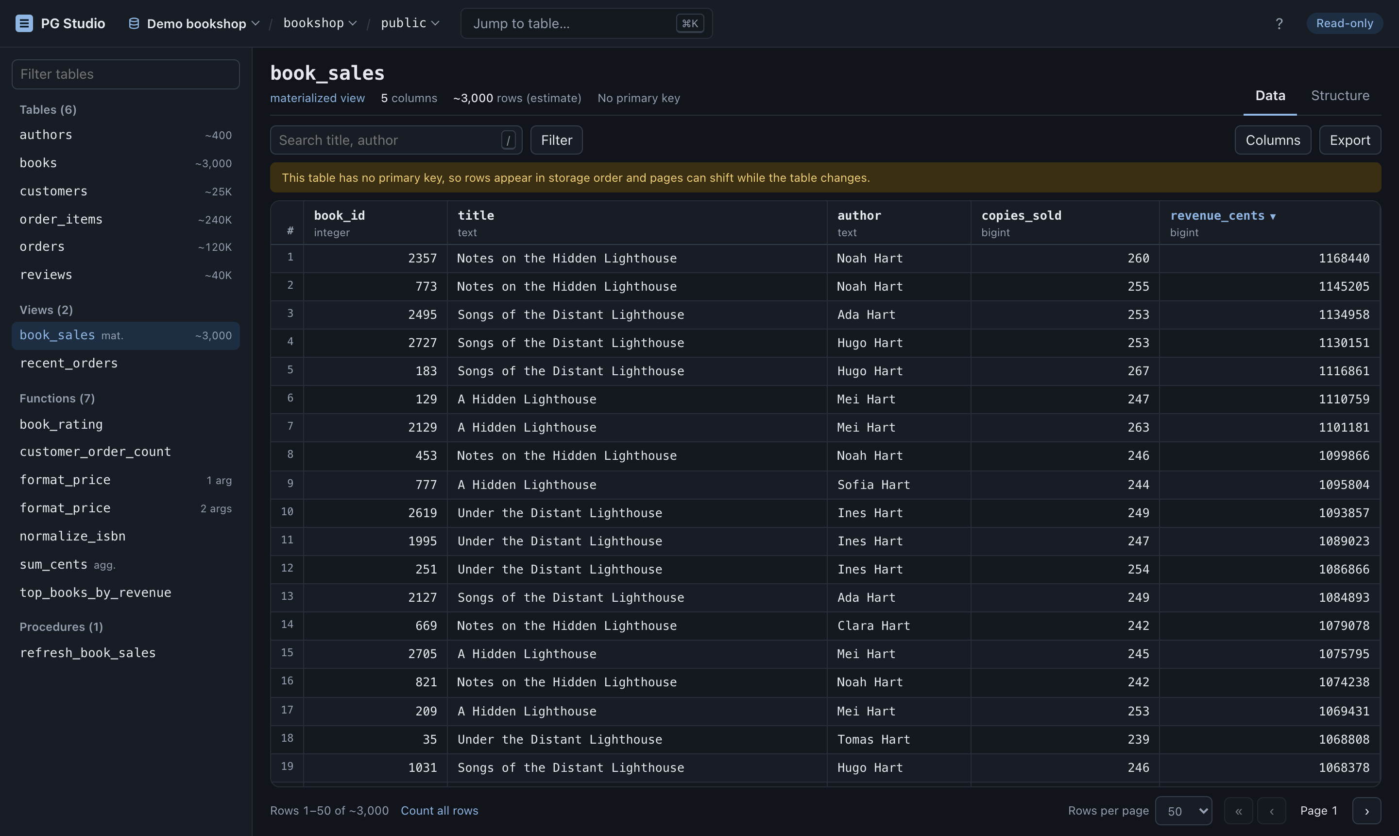Open the book_rating function

125,424
